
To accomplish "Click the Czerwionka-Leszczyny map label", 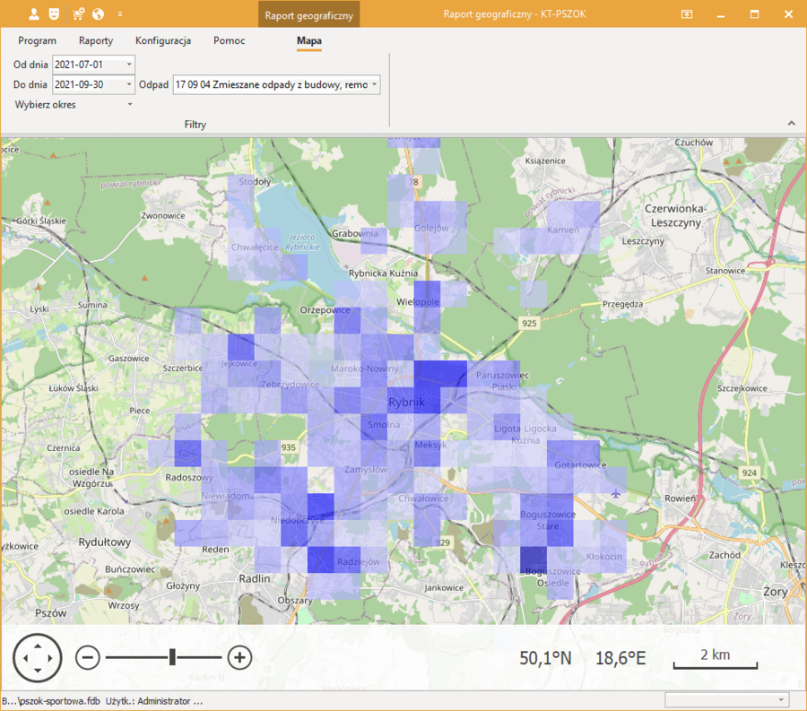I will [x=676, y=215].
